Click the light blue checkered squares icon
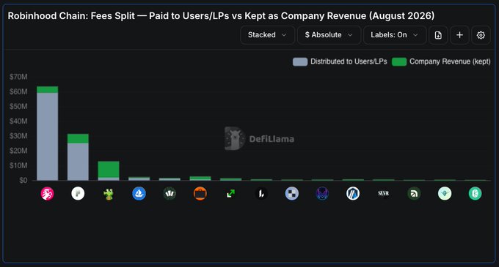Viewport: 499px width, 267px height. [292, 193]
